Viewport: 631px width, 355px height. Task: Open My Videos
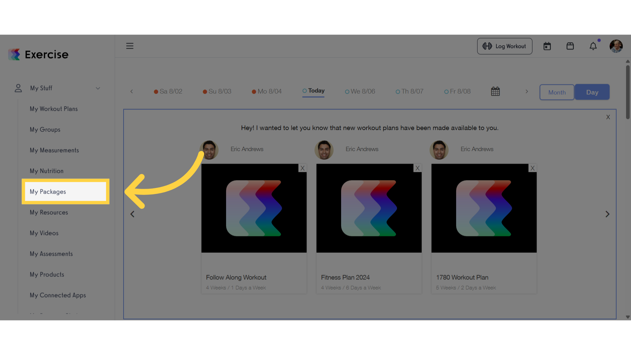coord(44,233)
